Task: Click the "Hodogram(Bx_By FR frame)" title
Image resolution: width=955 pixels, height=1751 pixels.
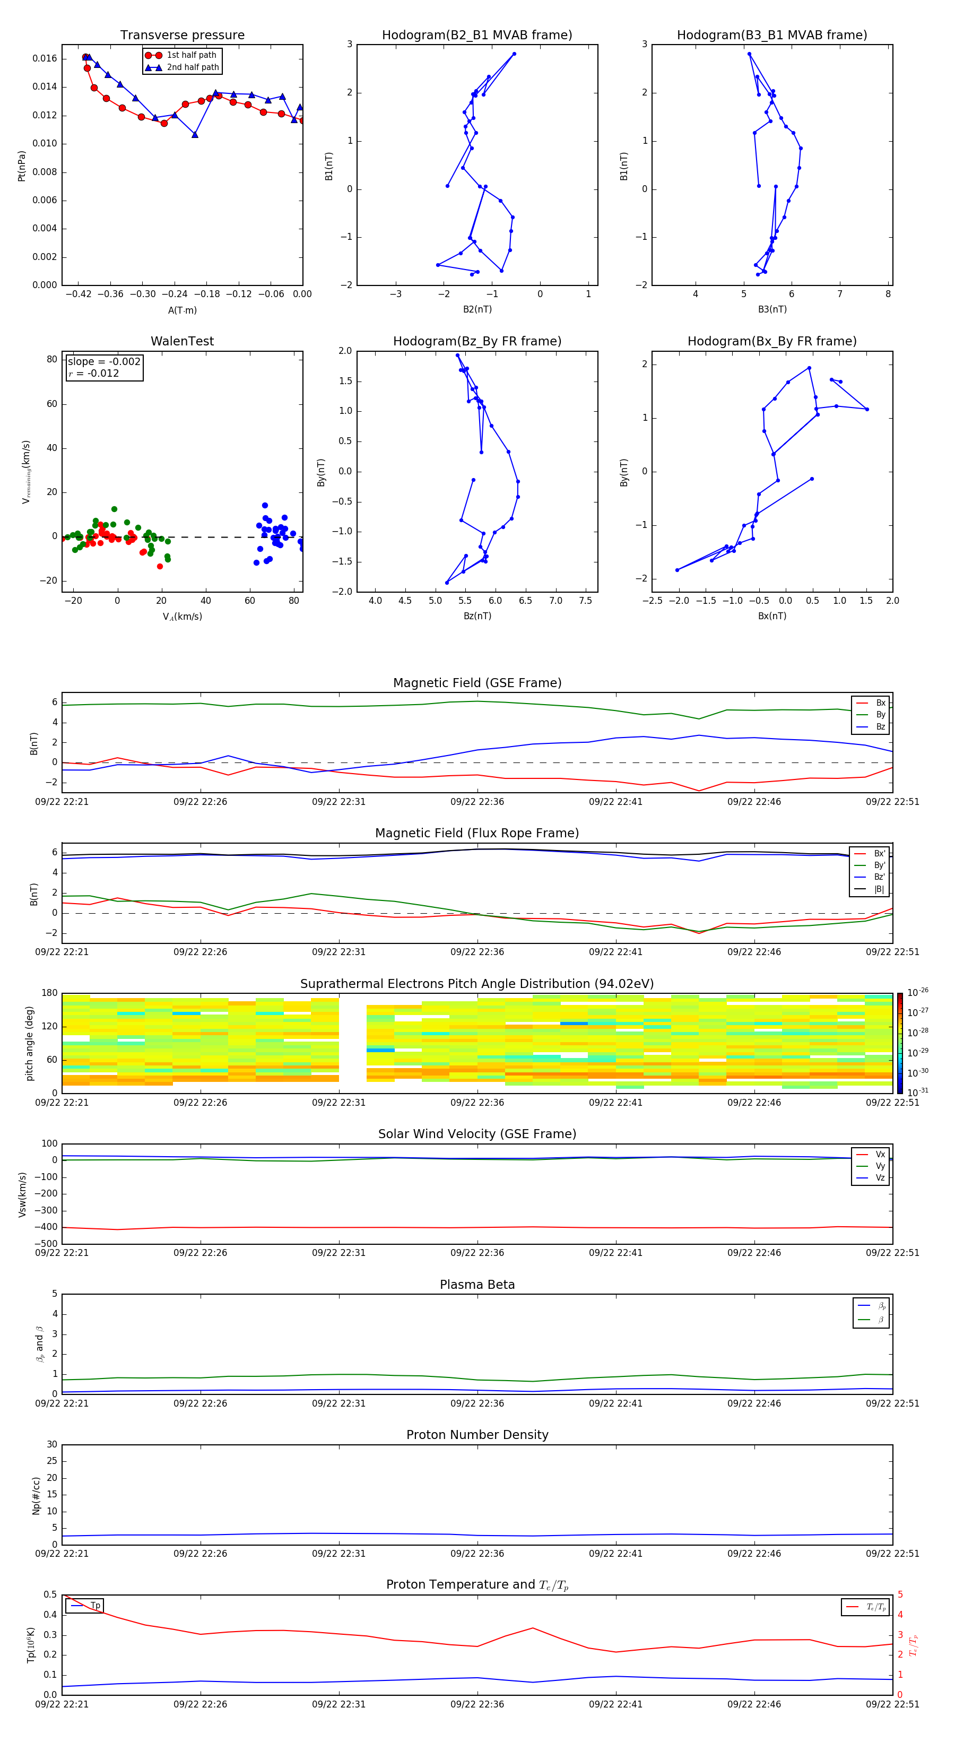Action: pos(772,341)
